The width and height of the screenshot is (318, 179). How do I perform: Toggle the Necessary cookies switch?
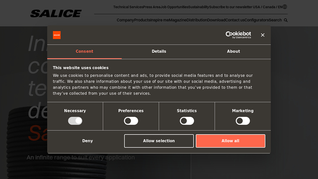coord(75,121)
